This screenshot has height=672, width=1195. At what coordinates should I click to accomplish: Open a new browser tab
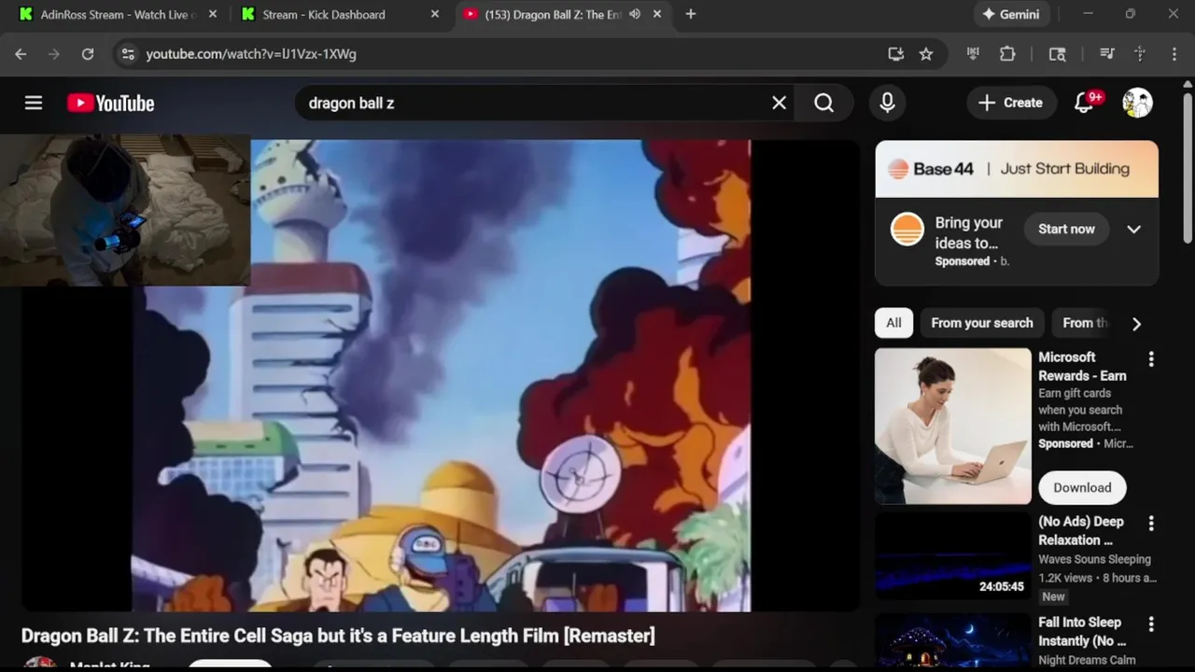pyautogui.click(x=691, y=14)
